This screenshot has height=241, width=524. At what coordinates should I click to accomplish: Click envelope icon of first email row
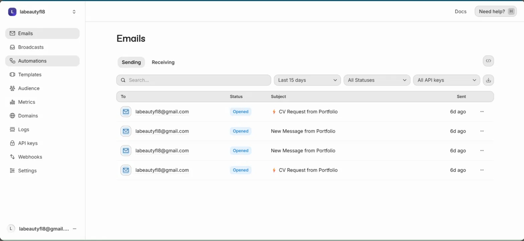click(x=126, y=112)
